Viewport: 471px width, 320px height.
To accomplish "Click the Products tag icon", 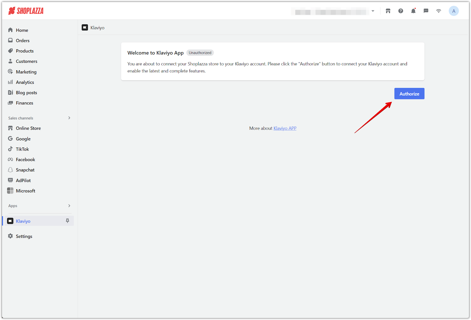I will pos(10,51).
